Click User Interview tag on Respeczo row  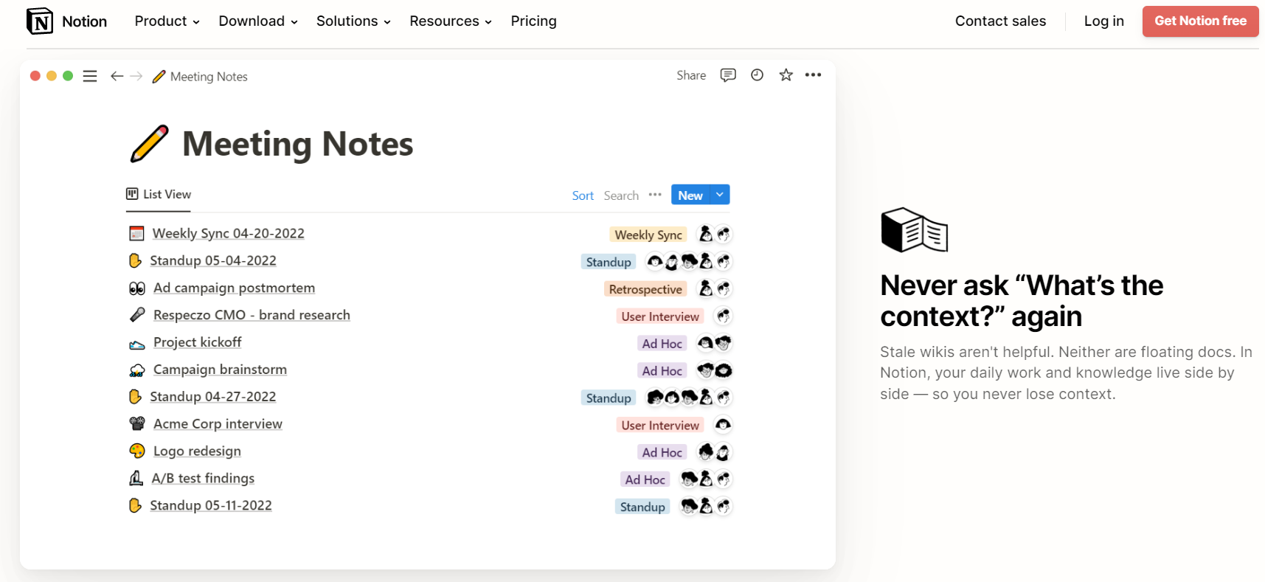(x=660, y=316)
